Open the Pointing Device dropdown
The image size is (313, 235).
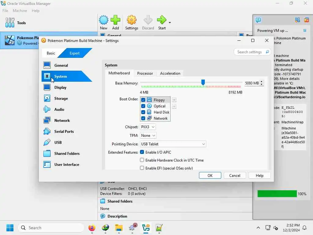pos(173,144)
